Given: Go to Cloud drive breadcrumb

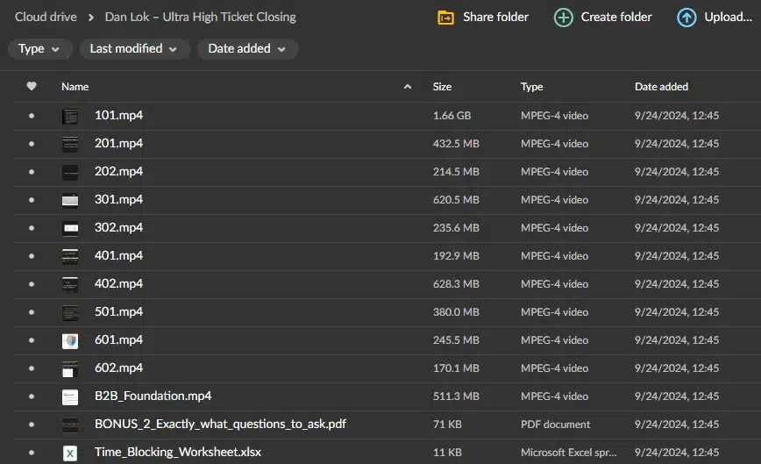Looking at the screenshot, I should tap(46, 17).
